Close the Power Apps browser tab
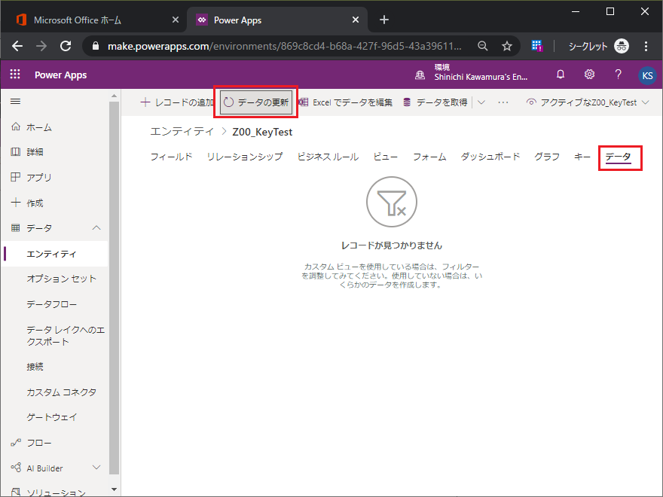Image resolution: width=663 pixels, height=497 pixels. 356,20
